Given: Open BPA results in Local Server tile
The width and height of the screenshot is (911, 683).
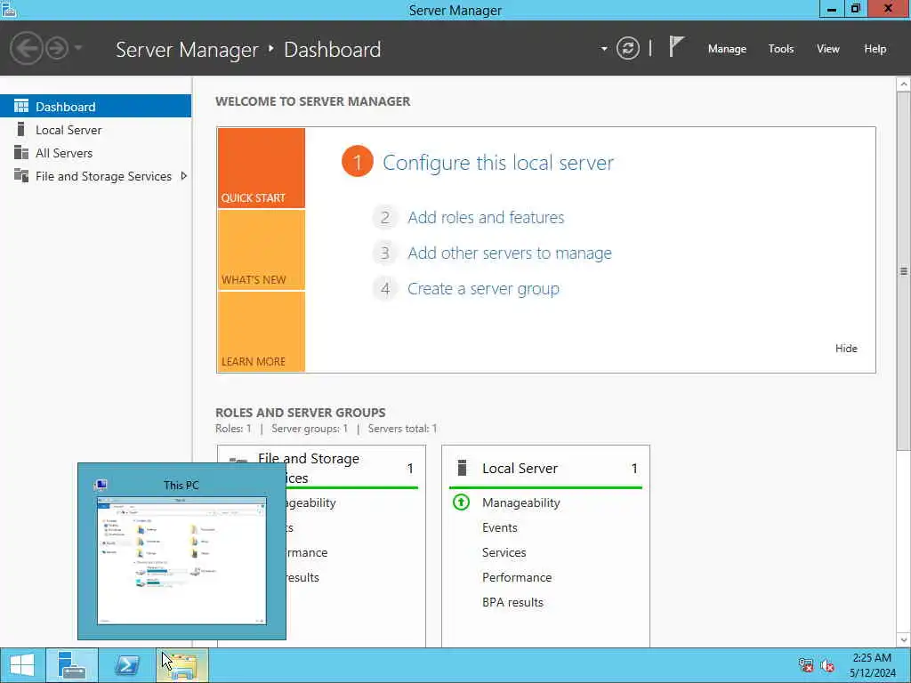Looking at the screenshot, I should [512, 602].
